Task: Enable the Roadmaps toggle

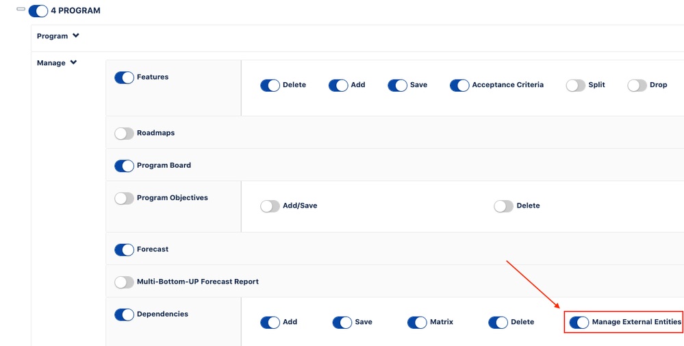Action: tap(125, 134)
